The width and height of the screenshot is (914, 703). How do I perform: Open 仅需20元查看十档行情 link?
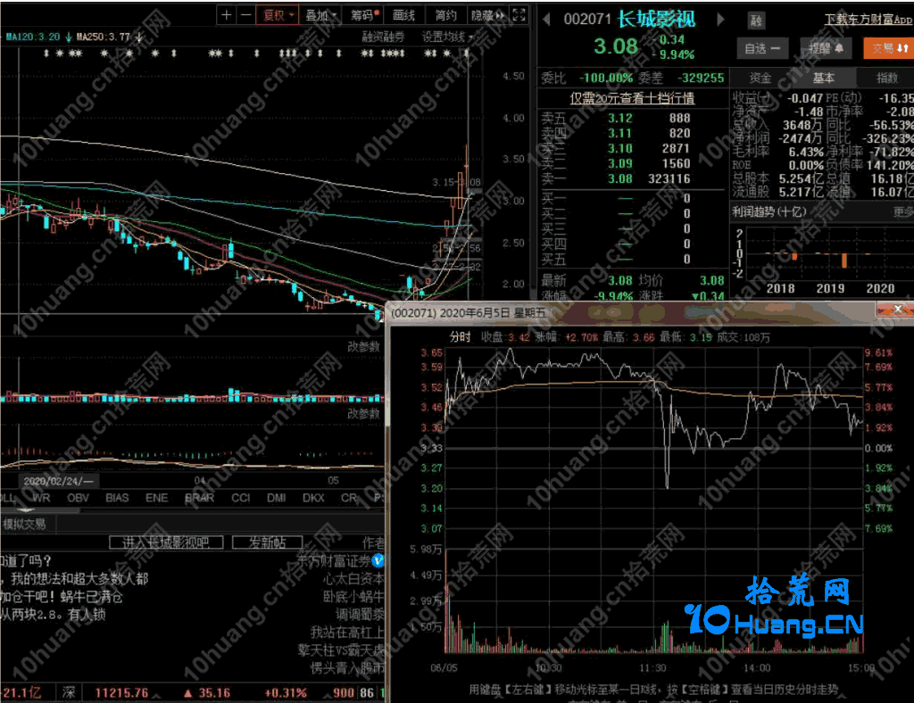(x=632, y=98)
